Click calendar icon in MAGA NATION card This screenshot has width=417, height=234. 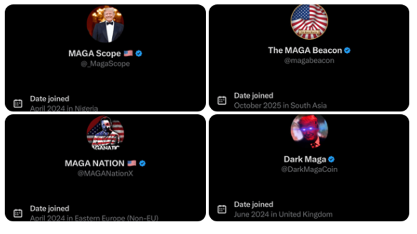(18, 213)
